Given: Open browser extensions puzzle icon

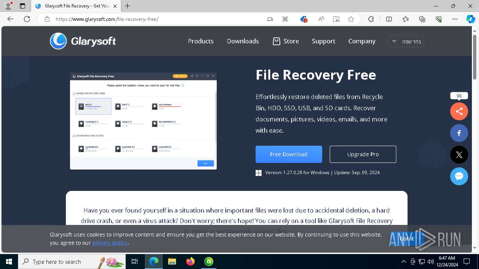Looking at the screenshot, I should pyautogui.click(x=371, y=19).
